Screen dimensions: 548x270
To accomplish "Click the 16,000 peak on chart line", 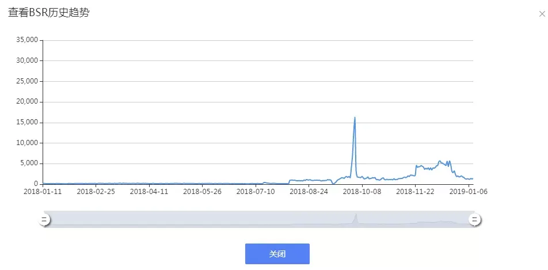I will click(x=355, y=118).
